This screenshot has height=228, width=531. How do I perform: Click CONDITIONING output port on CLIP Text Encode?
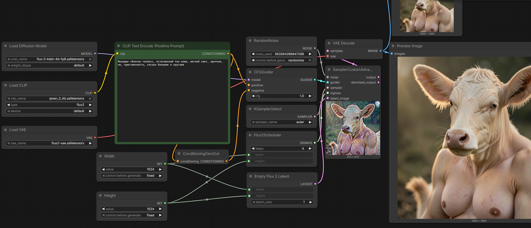pyautogui.click(x=228, y=54)
